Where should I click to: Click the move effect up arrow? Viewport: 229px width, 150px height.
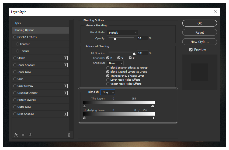pyautogui.click(x=23, y=135)
